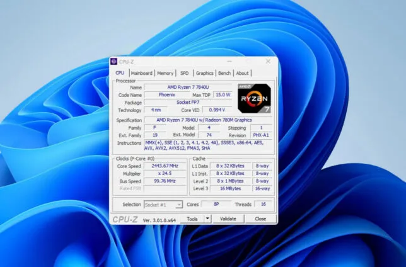The height and width of the screenshot is (267, 406).
Task: Click the L1 Inst. size 8 x 32 KBytes
Action: pos(231,173)
